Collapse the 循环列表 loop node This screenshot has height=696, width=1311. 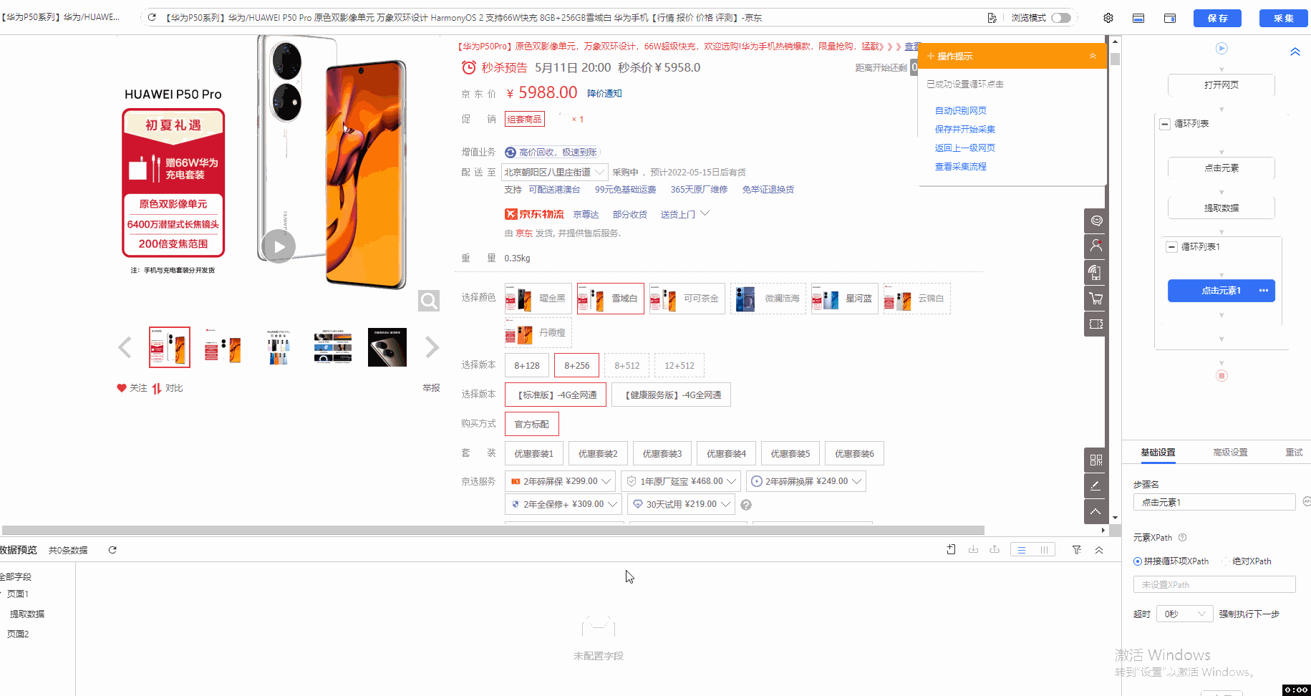[1165, 124]
